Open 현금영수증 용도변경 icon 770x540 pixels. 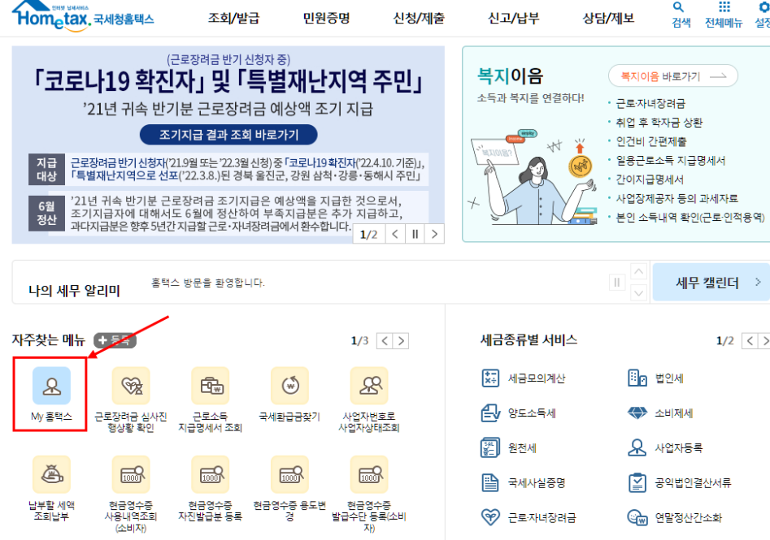(x=289, y=474)
